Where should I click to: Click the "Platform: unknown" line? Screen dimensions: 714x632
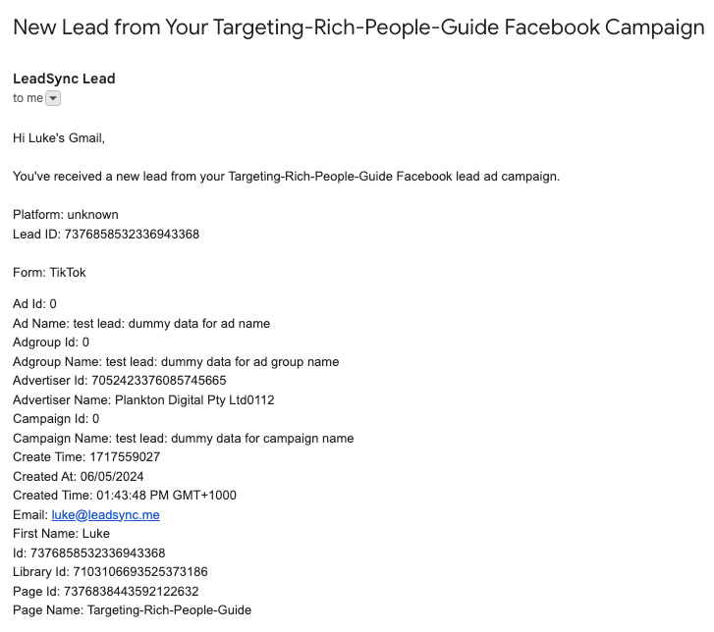point(66,214)
